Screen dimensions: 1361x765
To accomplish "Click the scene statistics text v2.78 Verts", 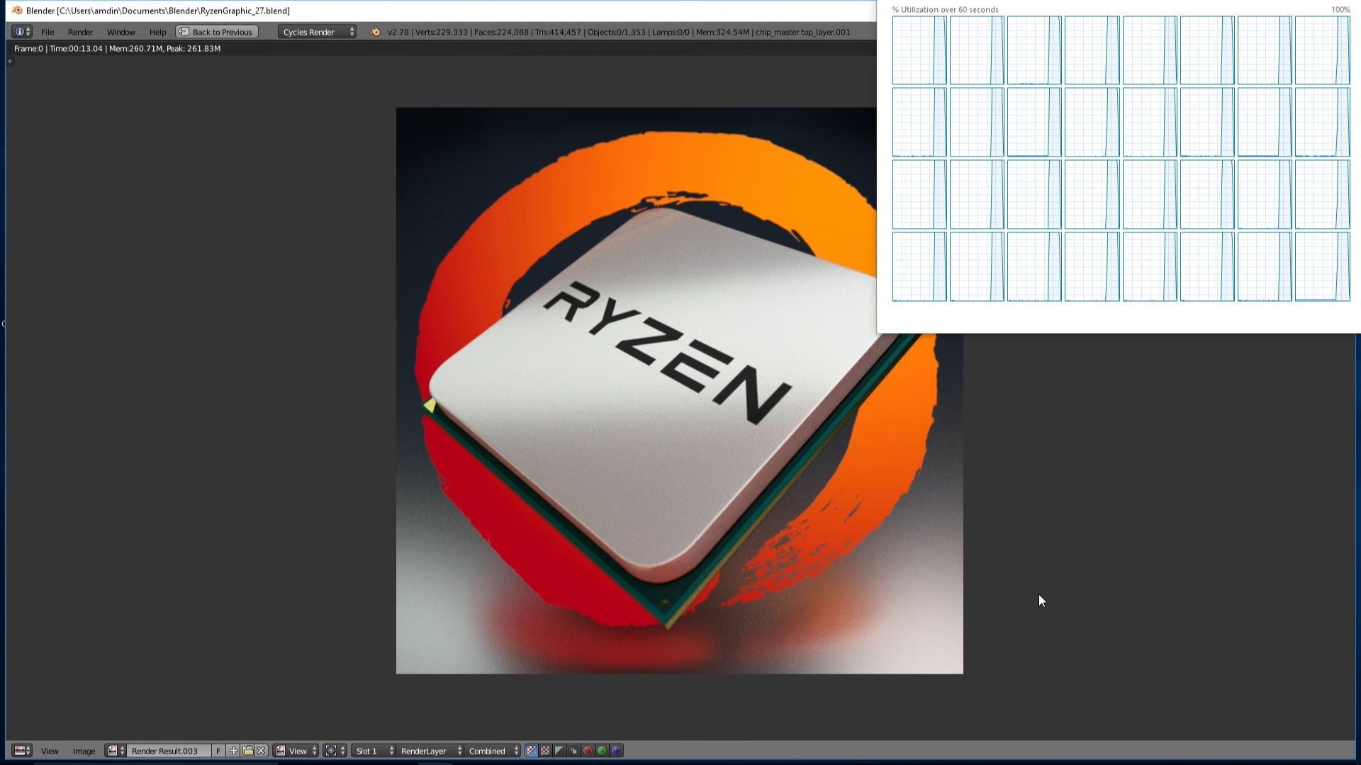I will tap(618, 32).
